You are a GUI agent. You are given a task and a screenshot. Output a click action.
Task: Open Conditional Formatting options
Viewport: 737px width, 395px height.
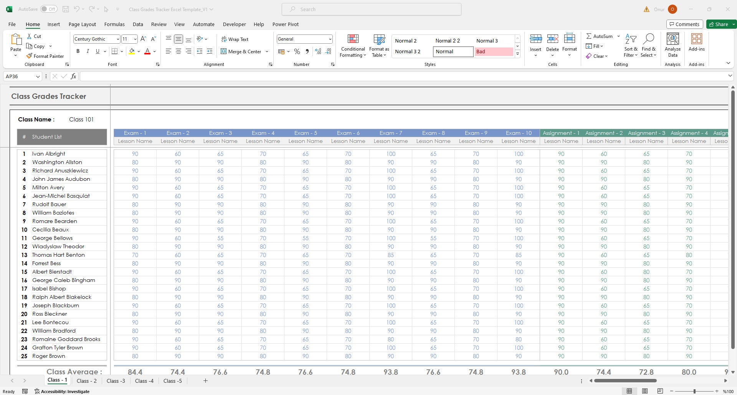click(x=352, y=45)
